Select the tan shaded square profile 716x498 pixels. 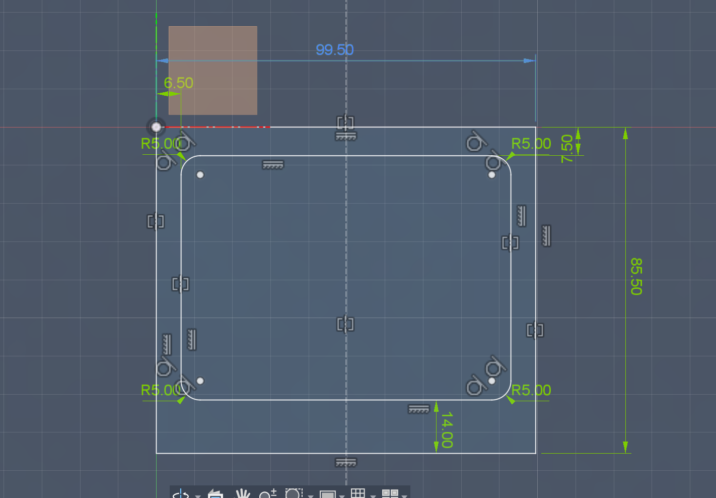click(212, 71)
